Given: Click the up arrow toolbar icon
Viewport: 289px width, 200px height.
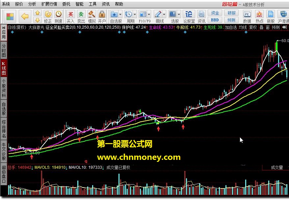Looking at the screenshot, I should click(x=38, y=13).
